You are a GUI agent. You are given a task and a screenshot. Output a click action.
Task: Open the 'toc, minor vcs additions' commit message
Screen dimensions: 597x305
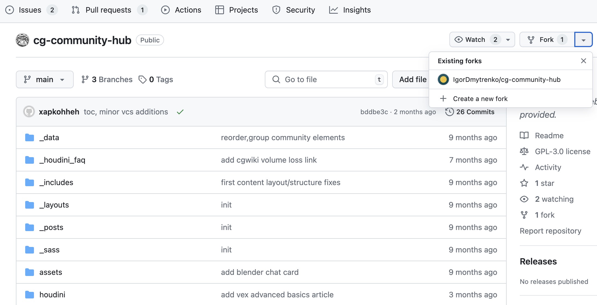pos(126,112)
